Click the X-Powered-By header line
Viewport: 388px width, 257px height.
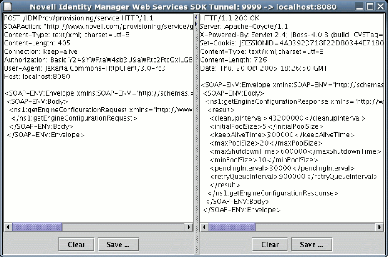pyautogui.click(x=292, y=35)
